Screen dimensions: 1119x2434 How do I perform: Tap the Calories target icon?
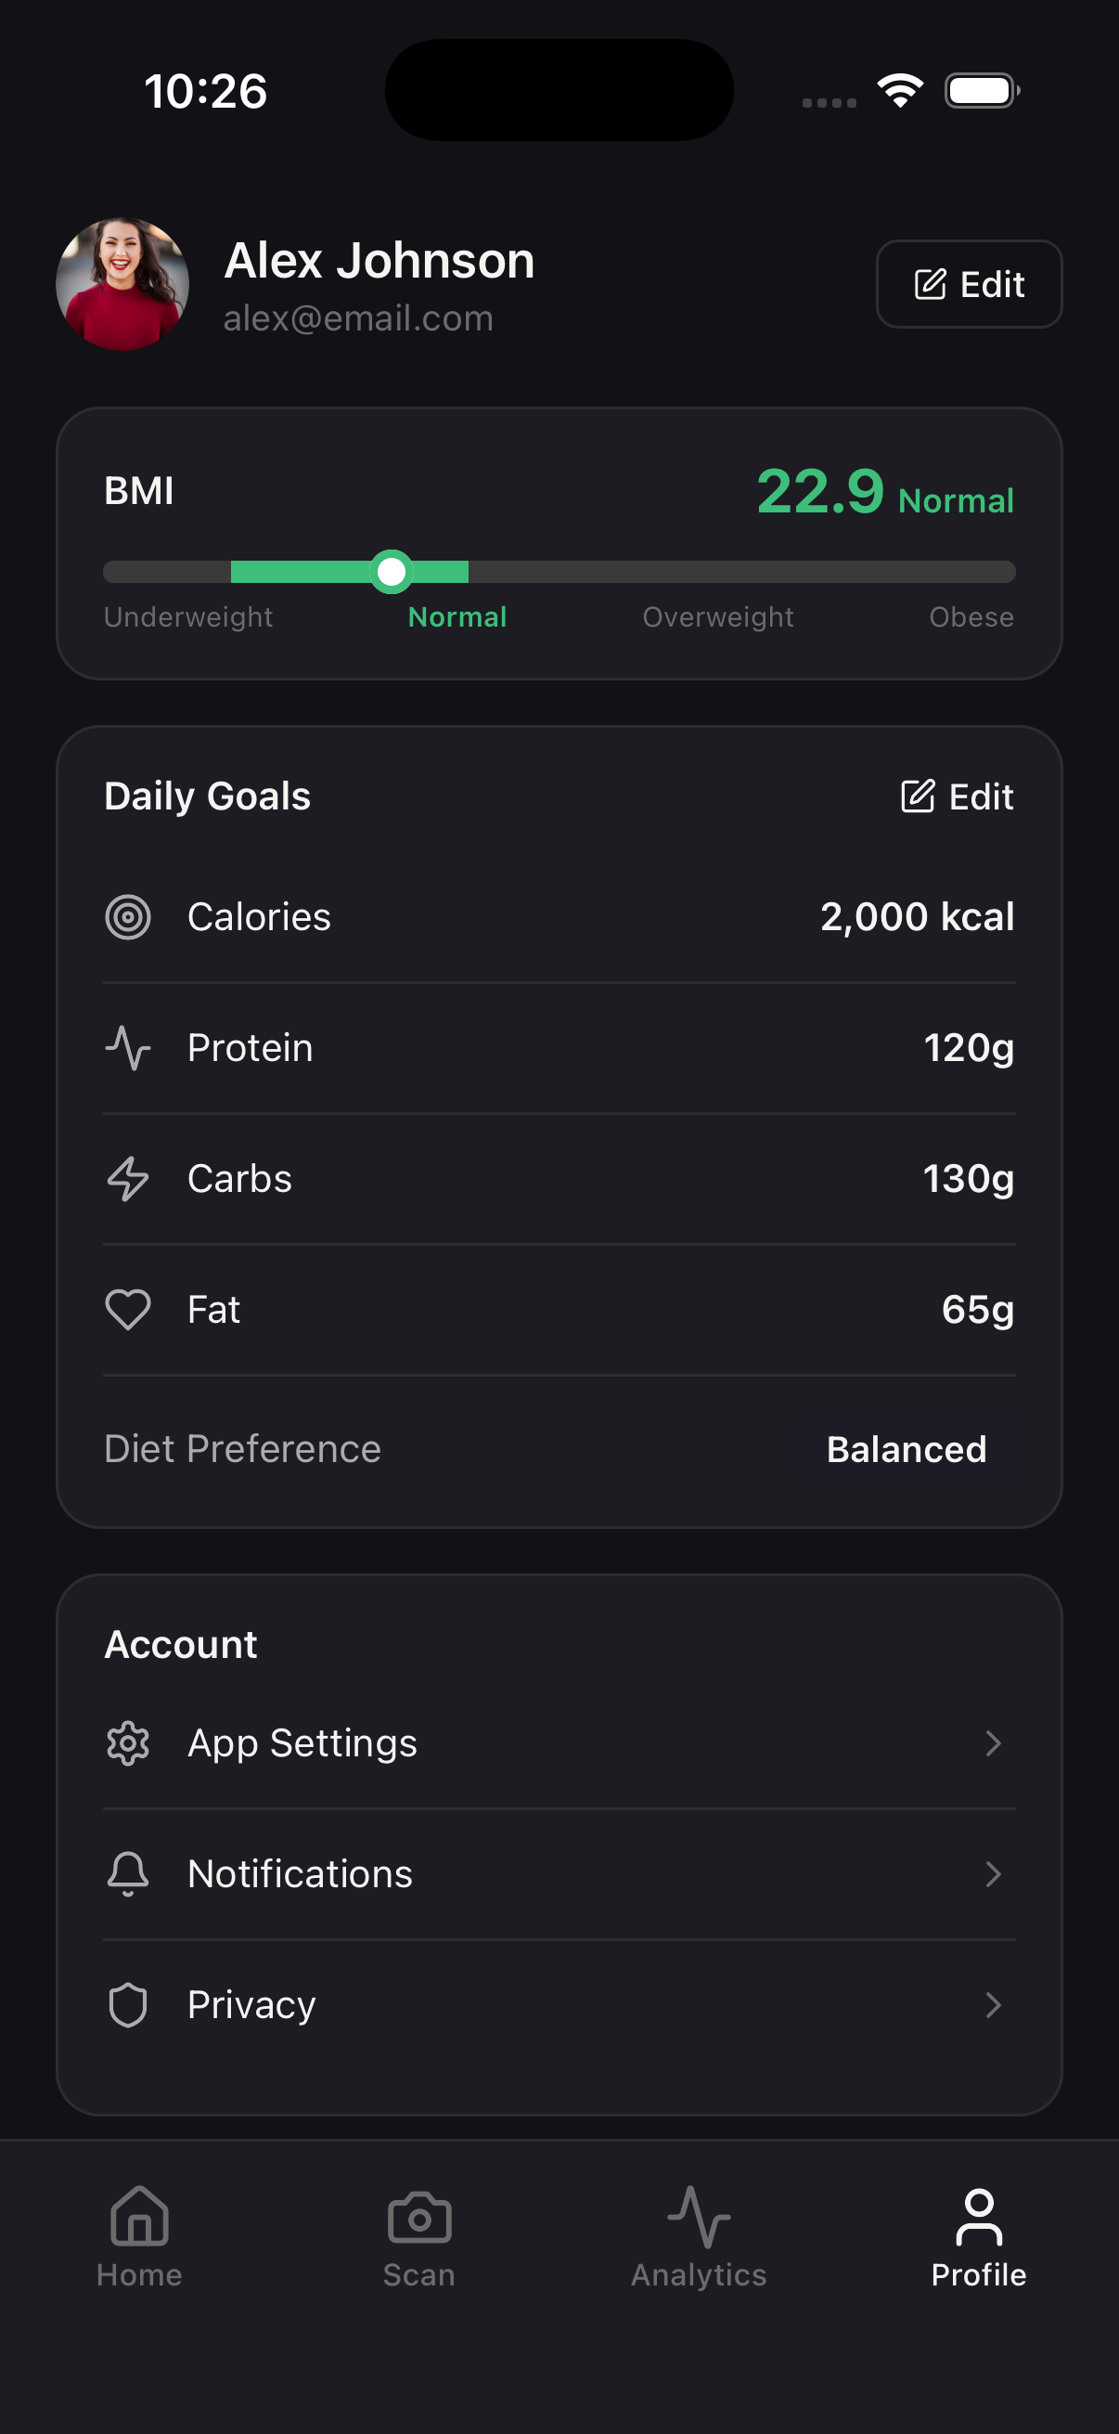coord(127,917)
